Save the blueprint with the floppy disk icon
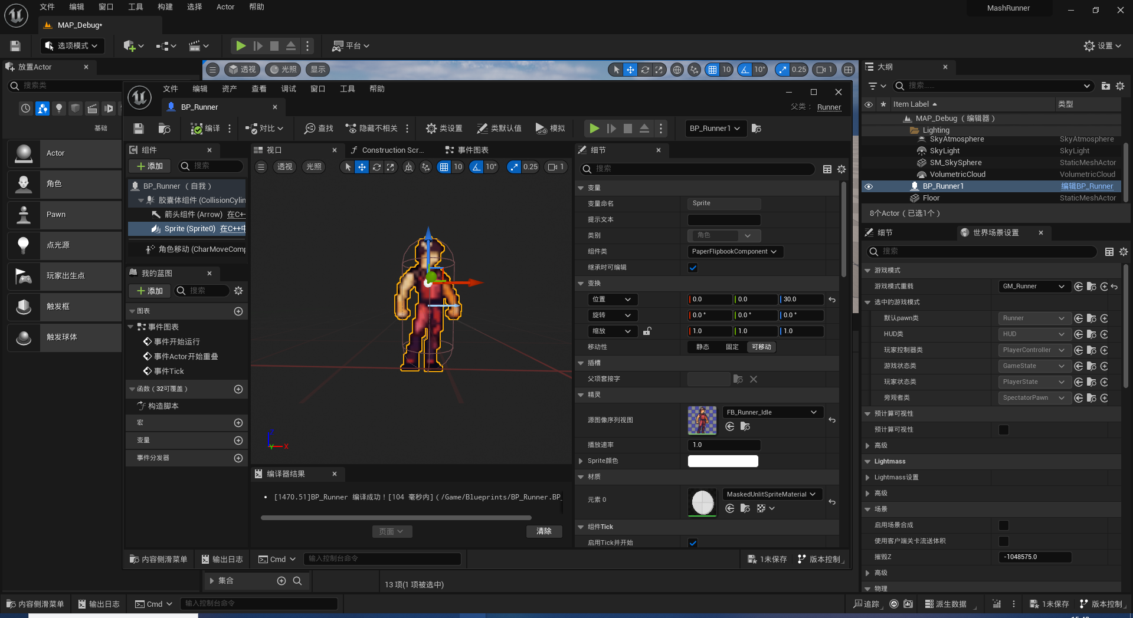Viewport: 1133px width, 618px height. coord(139,129)
